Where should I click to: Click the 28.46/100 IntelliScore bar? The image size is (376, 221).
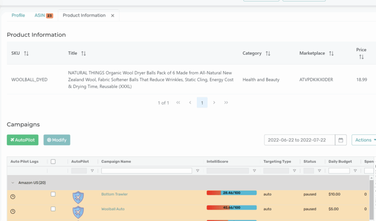[x=232, y=193]
